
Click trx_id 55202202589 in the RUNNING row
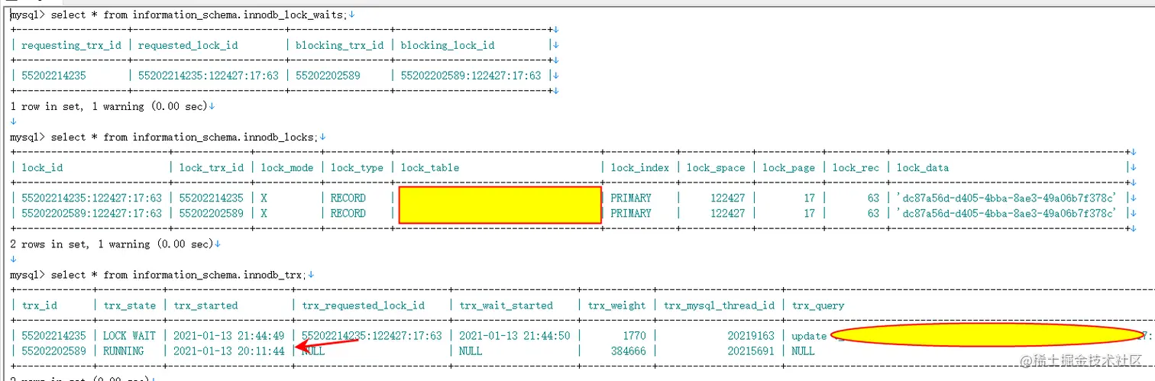53,350
